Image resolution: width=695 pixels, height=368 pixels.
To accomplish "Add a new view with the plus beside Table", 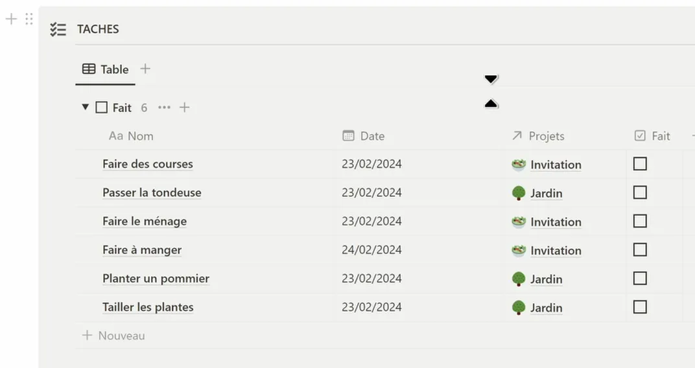I will (x=145, y=69).
